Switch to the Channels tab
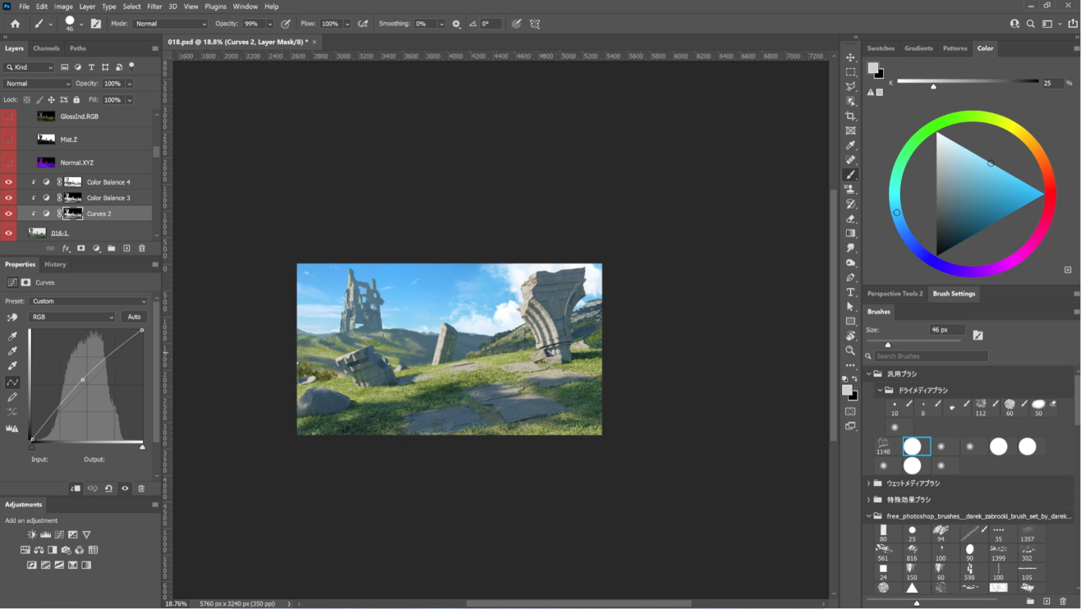 click(x=46, y=48)
